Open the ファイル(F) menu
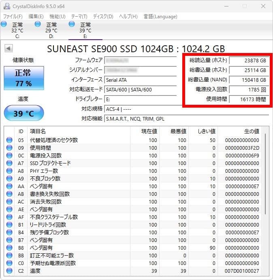 pyautogui.click(x=13, y=17)
